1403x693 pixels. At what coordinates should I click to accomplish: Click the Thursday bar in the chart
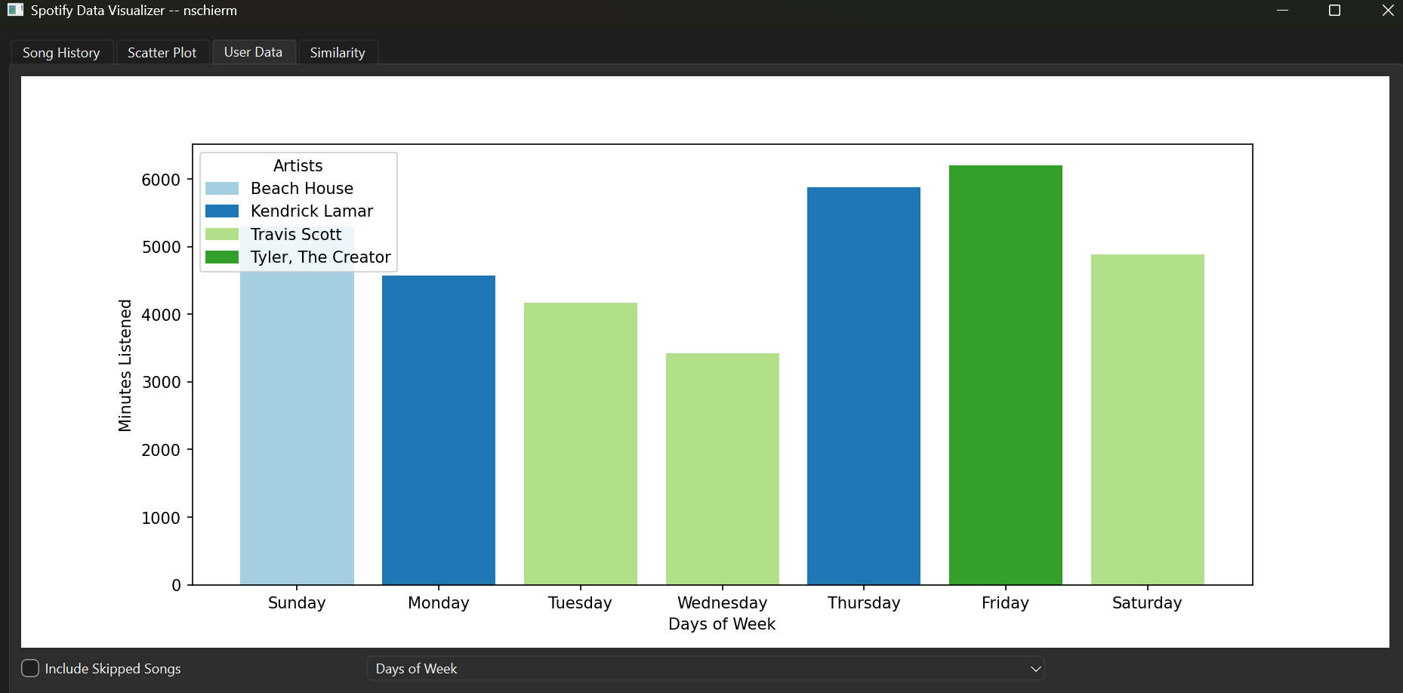click(x=864, y=386)
